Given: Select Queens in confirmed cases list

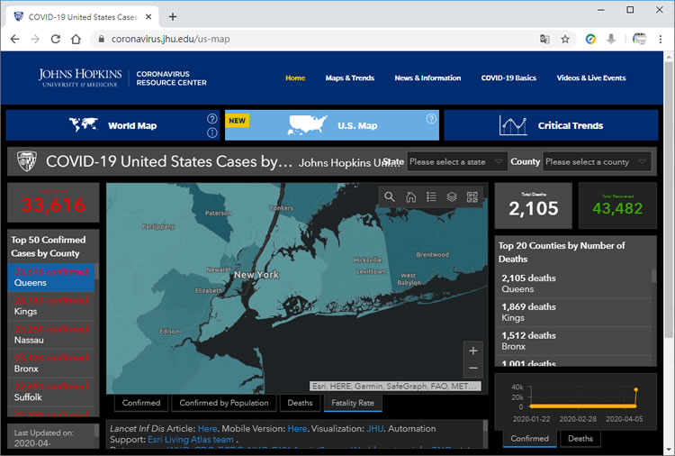Looking at the screenshot, I should pos(50,278).
